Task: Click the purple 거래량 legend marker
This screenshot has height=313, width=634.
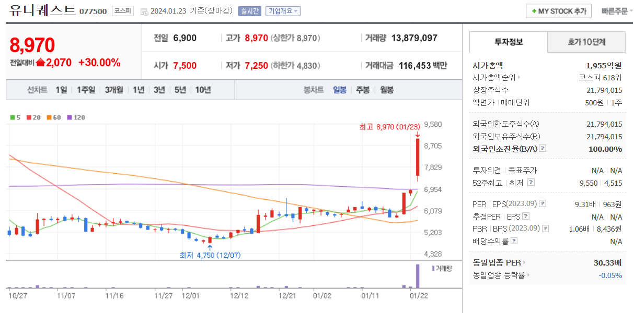Action: click(x=433, y=268)
